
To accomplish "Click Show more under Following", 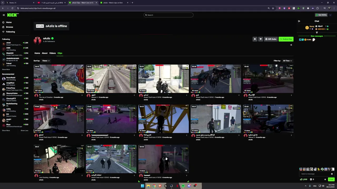I will pyautogui.click(x=6, y=70).
